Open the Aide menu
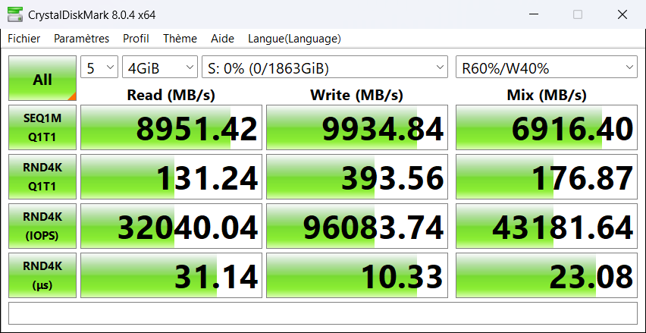The width and height of the screenshot is (646, 333). tap(222, 39)
